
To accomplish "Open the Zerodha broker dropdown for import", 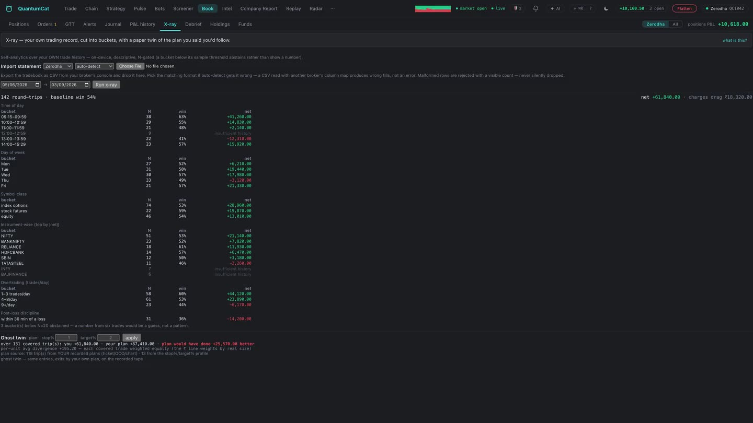I will click(58, 66).
